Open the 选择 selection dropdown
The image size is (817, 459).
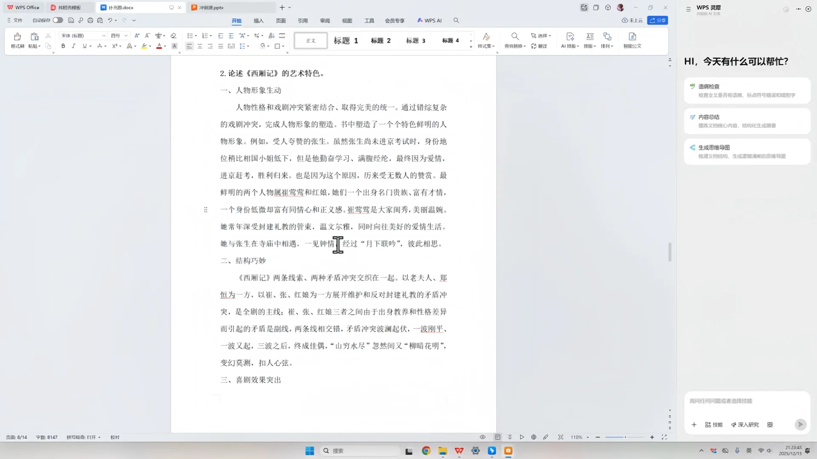pyautogui.click(x=541, y=36)
